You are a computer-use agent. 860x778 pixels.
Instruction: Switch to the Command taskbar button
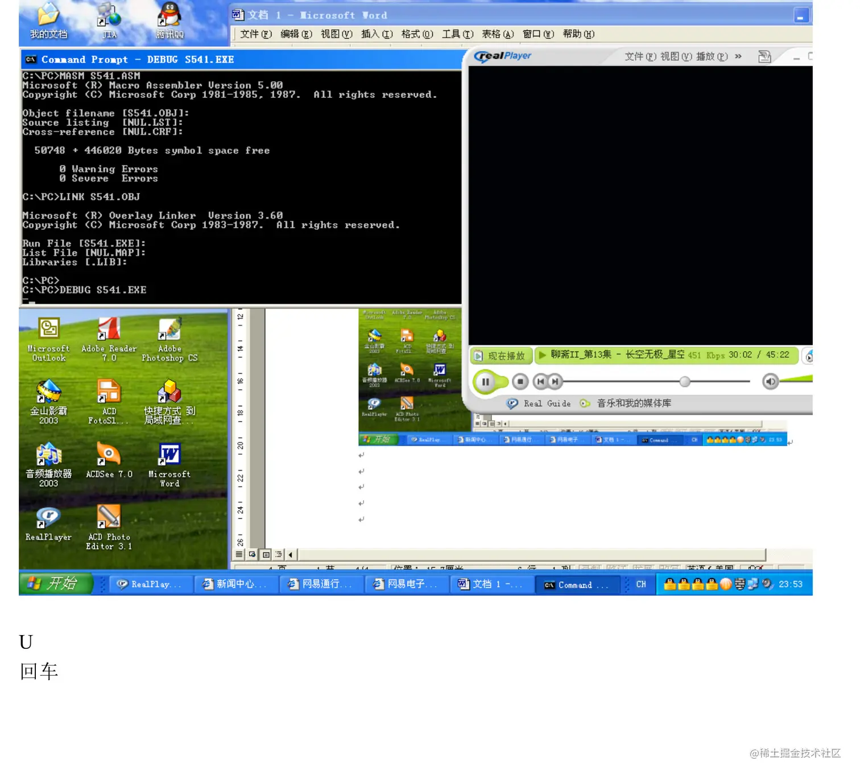pos(577,584)
